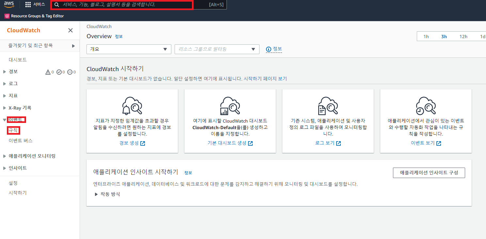The height and width of the screenshot is (239, 486).
Task: Expand the 경보 sidebar section
Action: click(x=5, y=72)
